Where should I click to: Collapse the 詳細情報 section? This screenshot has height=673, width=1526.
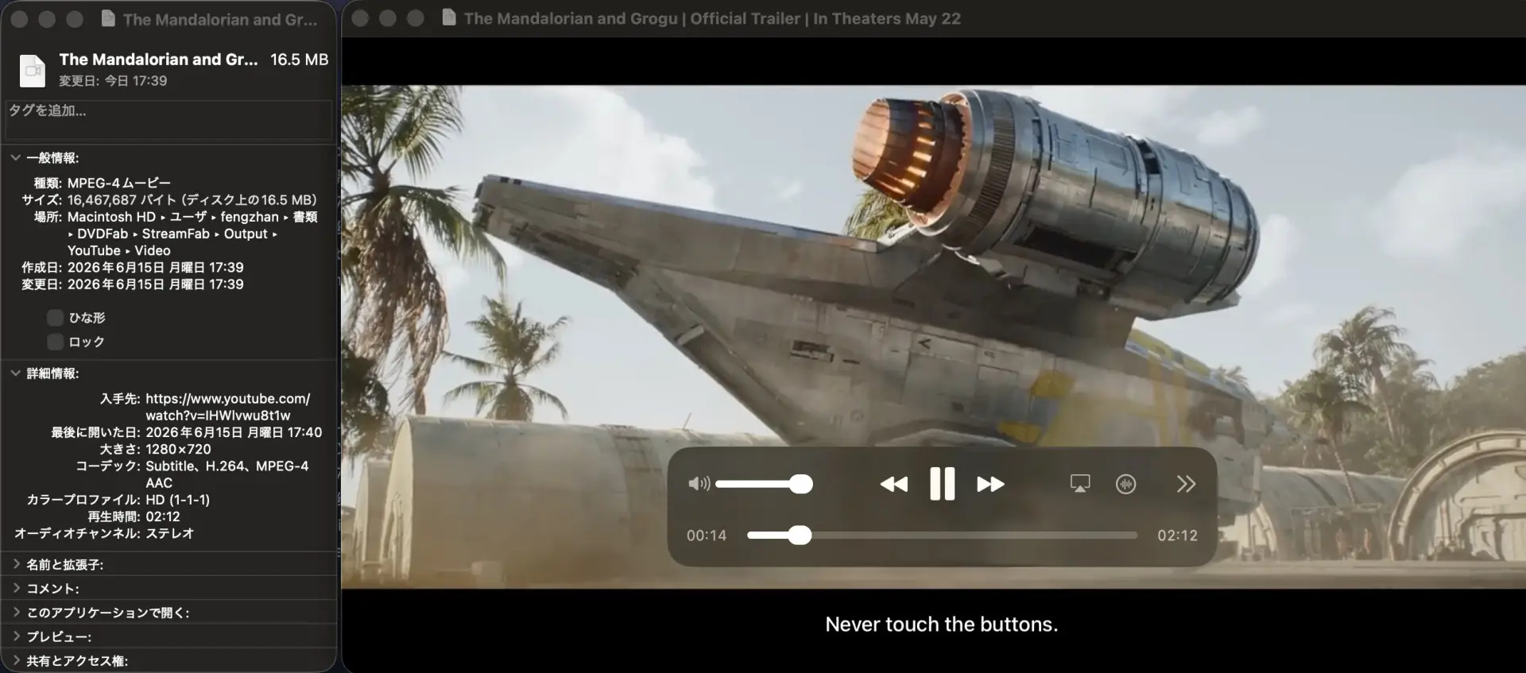tap(15, 373)
